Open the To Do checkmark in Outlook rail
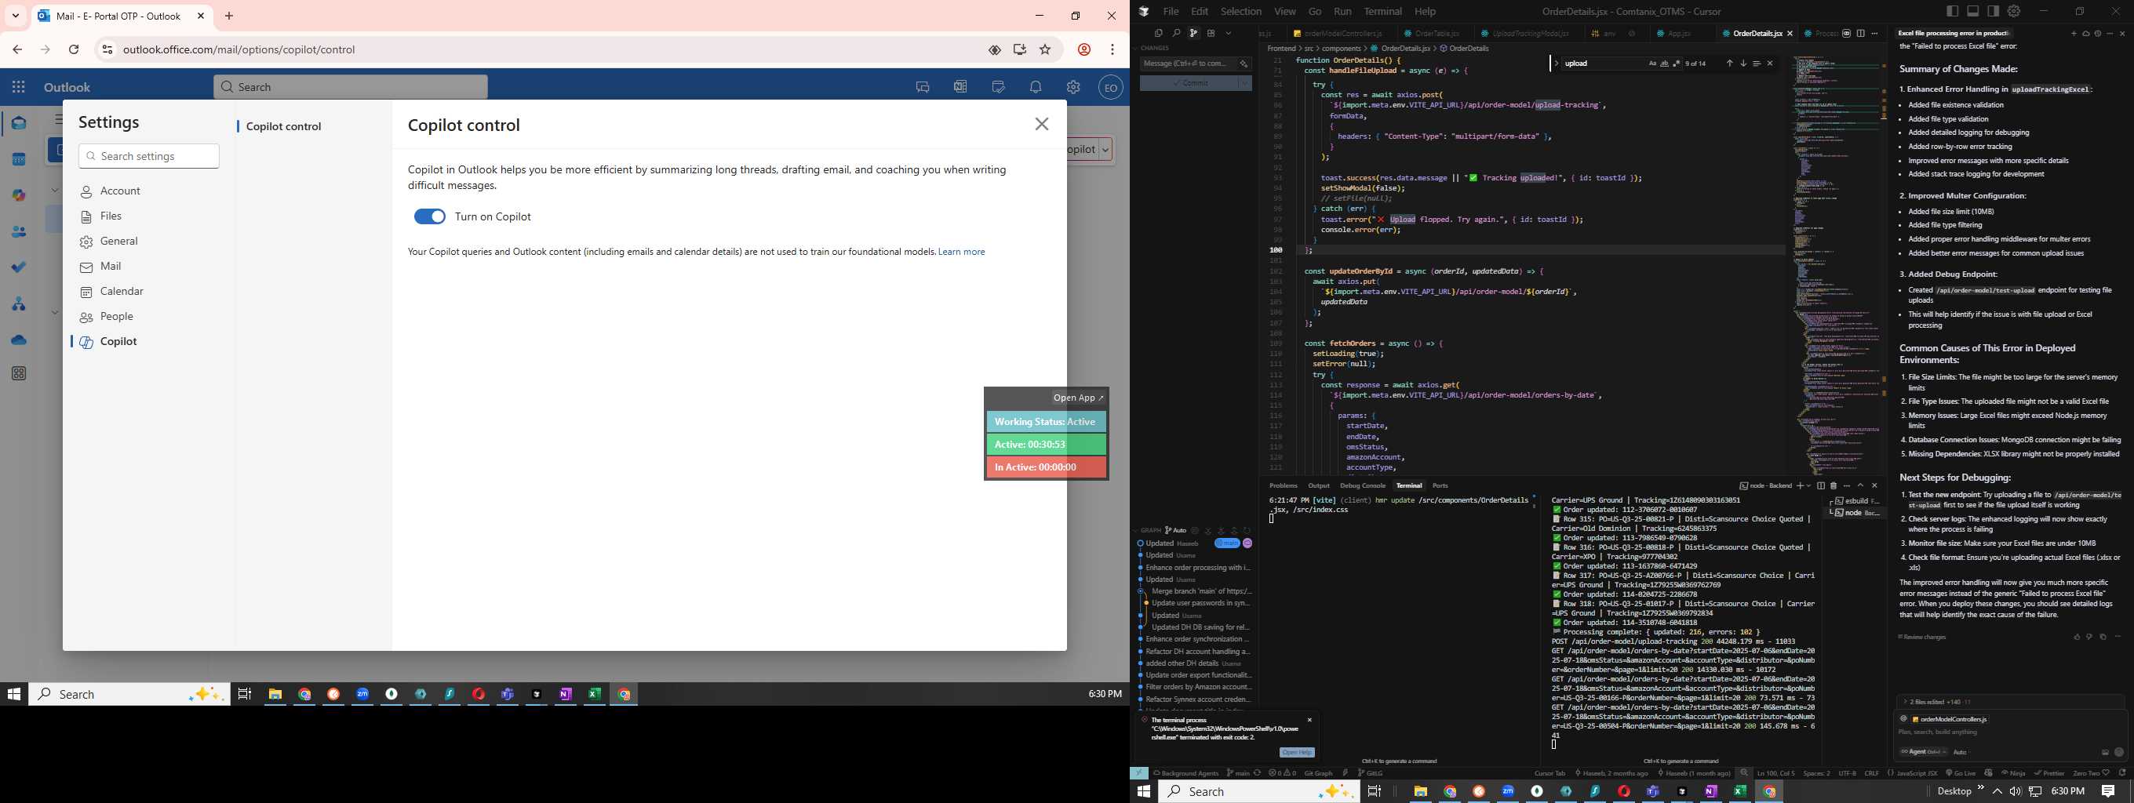Viewport: 2134px width, 803px height. coord(19,267)
